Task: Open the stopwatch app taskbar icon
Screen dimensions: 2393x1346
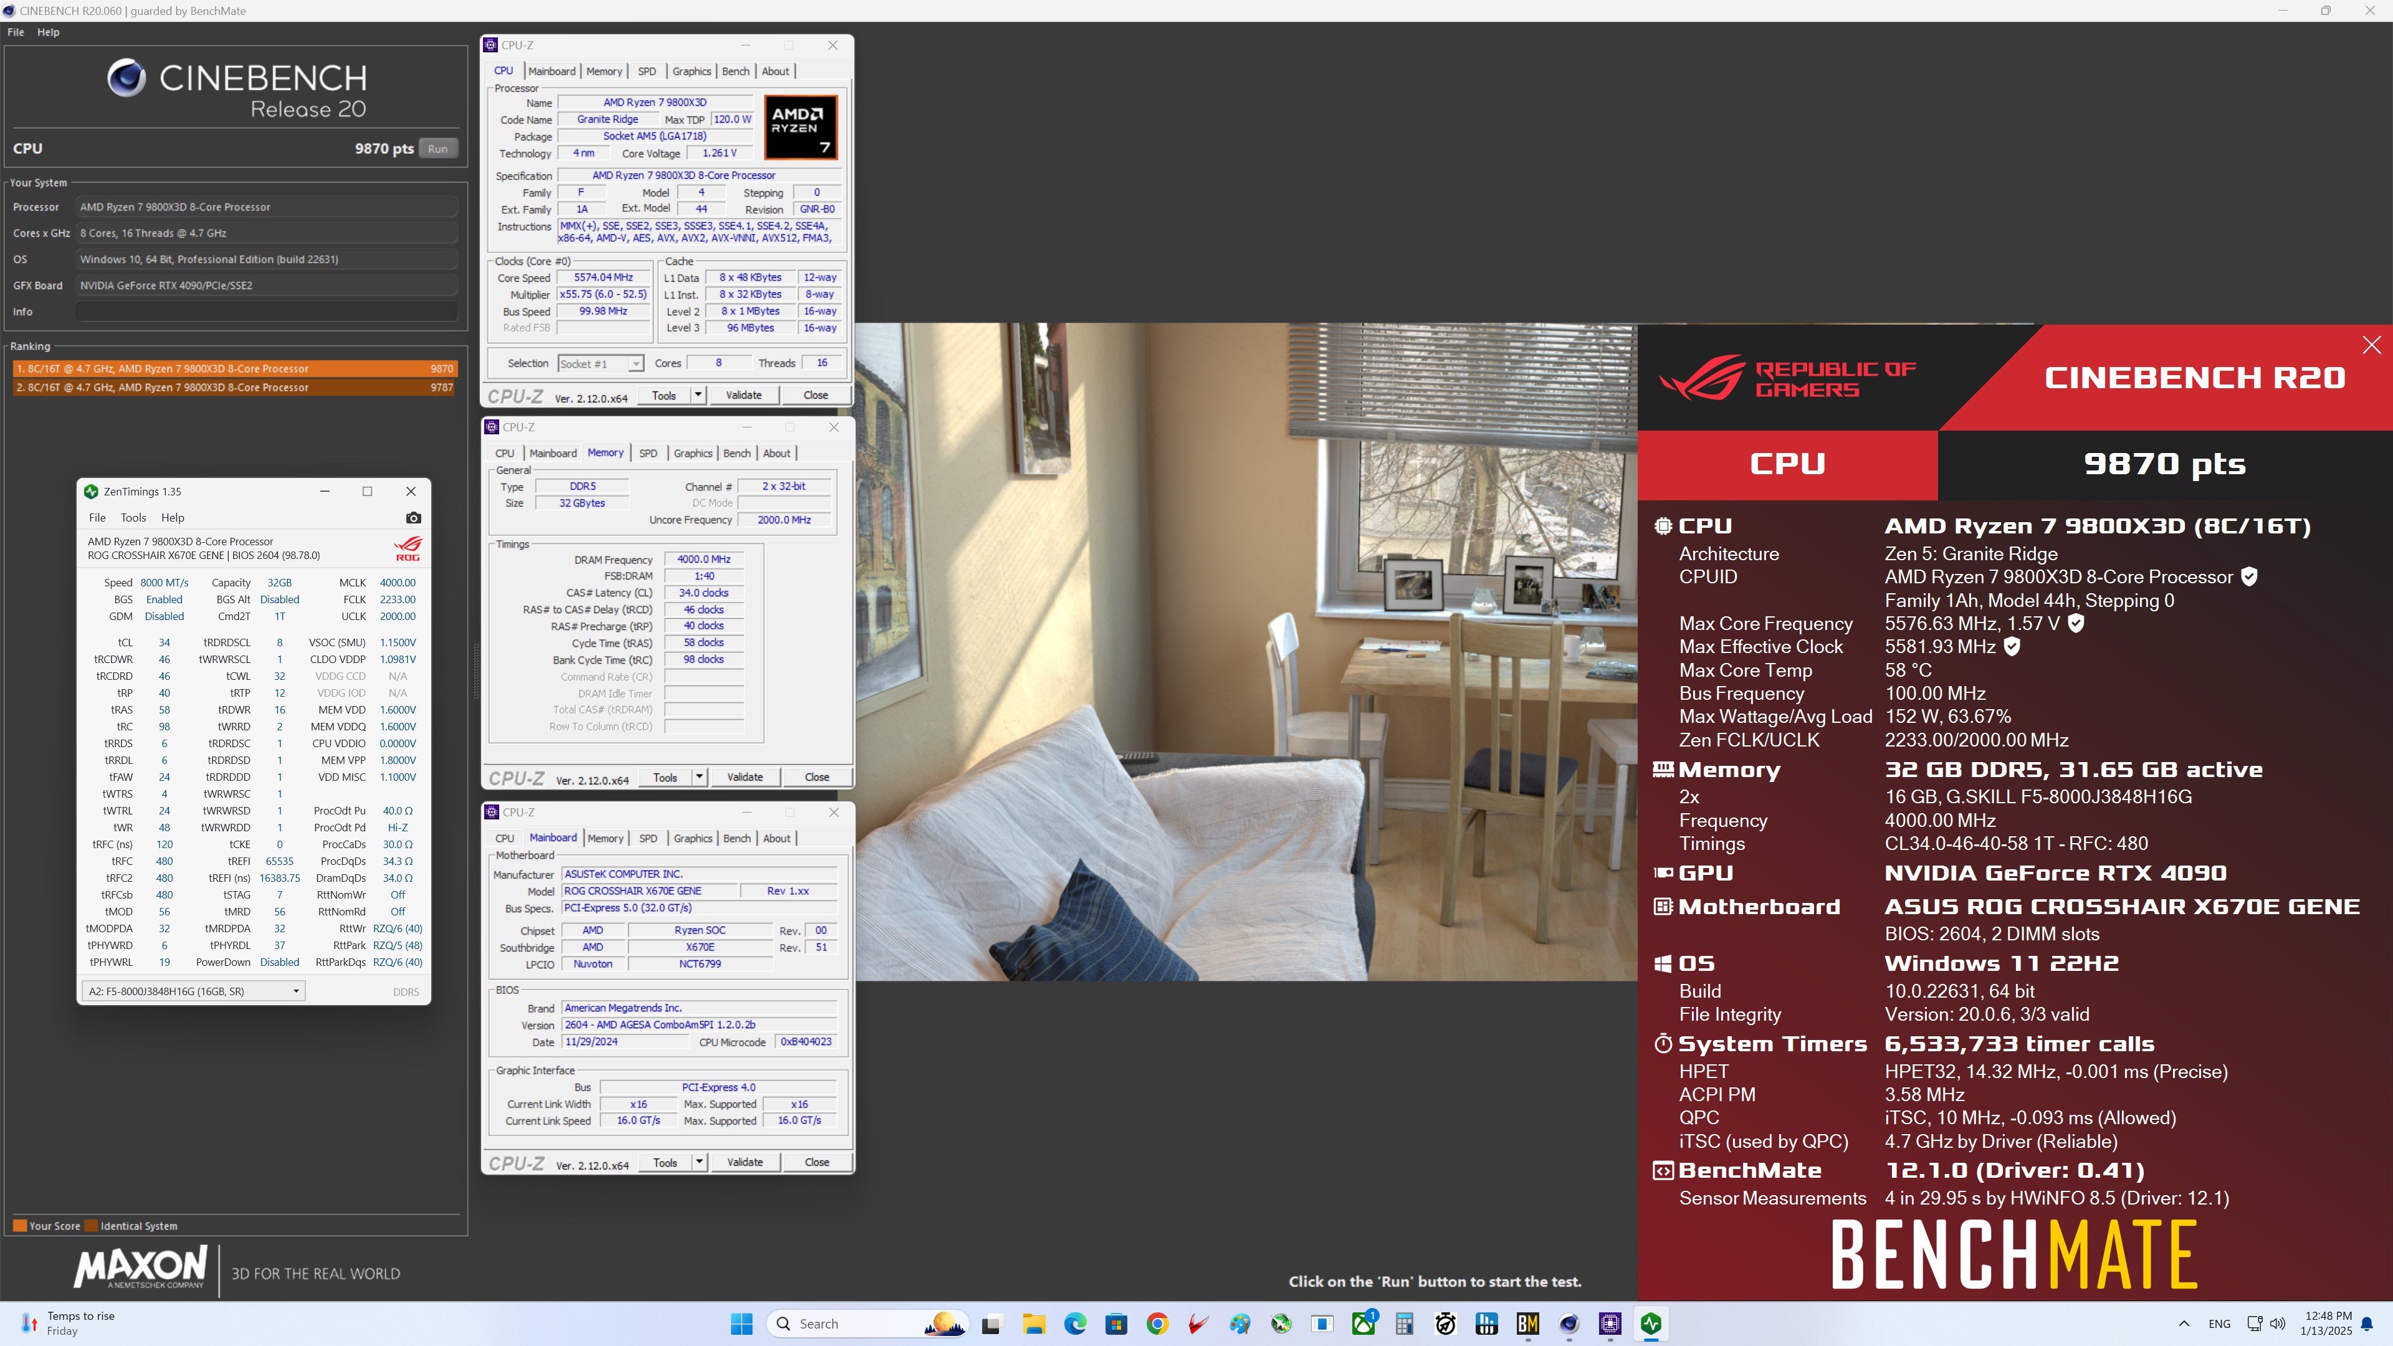Action: coord(1446,1324)
